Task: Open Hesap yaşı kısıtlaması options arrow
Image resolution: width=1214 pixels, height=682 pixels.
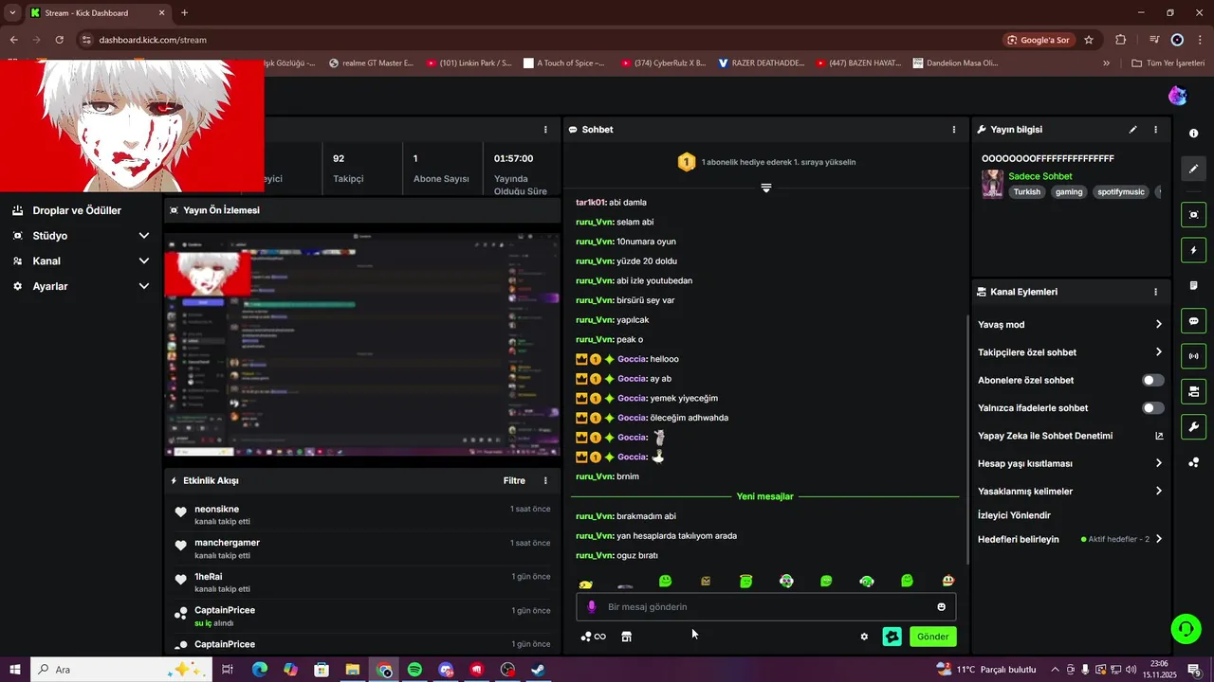Action: pos(1158,464)
